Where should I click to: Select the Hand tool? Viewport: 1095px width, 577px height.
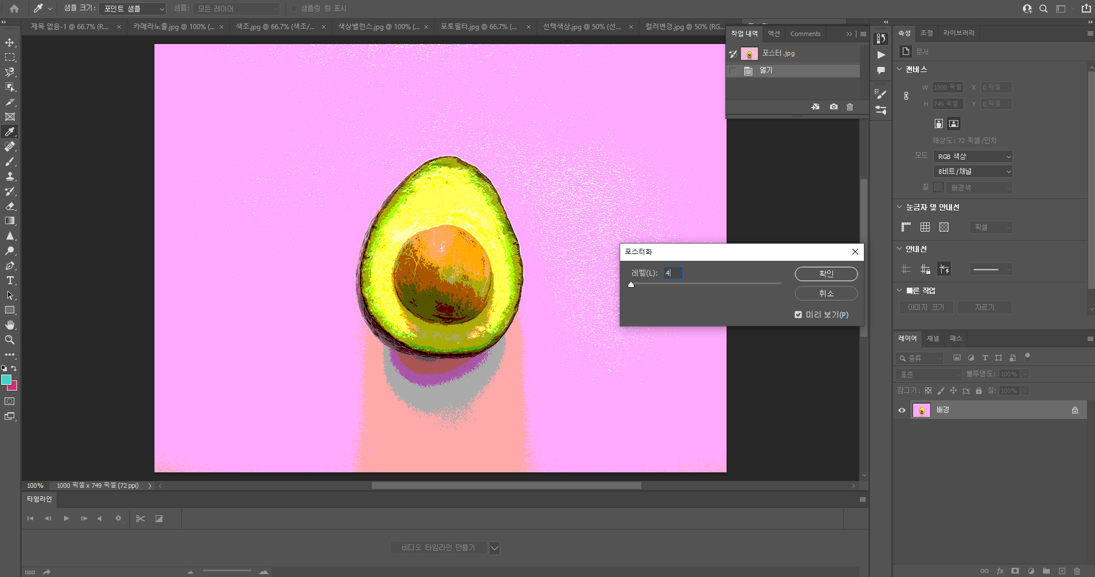pyautogui.click(x=10, y=325)
